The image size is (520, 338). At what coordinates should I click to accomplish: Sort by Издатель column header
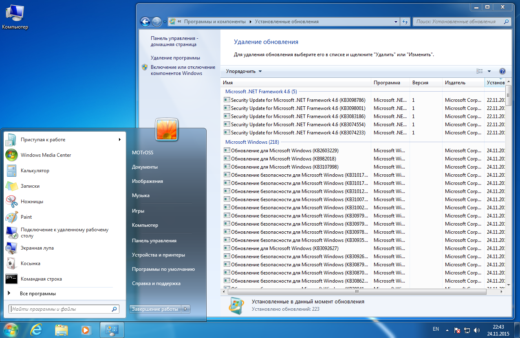tap(464, 83)
